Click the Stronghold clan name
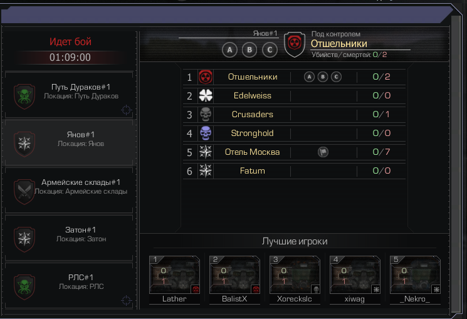Viewport: 467px width, 319px height. pos(252,133)
